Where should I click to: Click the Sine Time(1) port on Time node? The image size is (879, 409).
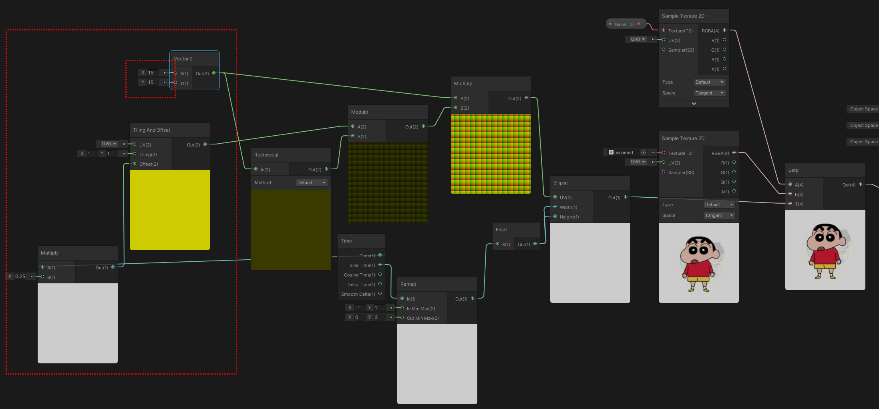click(x=380, y=265)
